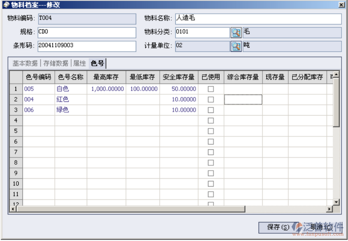The width and height of the screenshot is (348, 241).
Task: Click the 综合库存量 column header
Action: pyautogui.click(x=243, y=77)
